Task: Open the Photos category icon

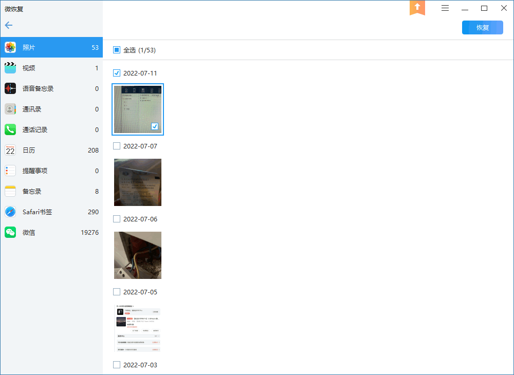Action: tap(10, 48)
